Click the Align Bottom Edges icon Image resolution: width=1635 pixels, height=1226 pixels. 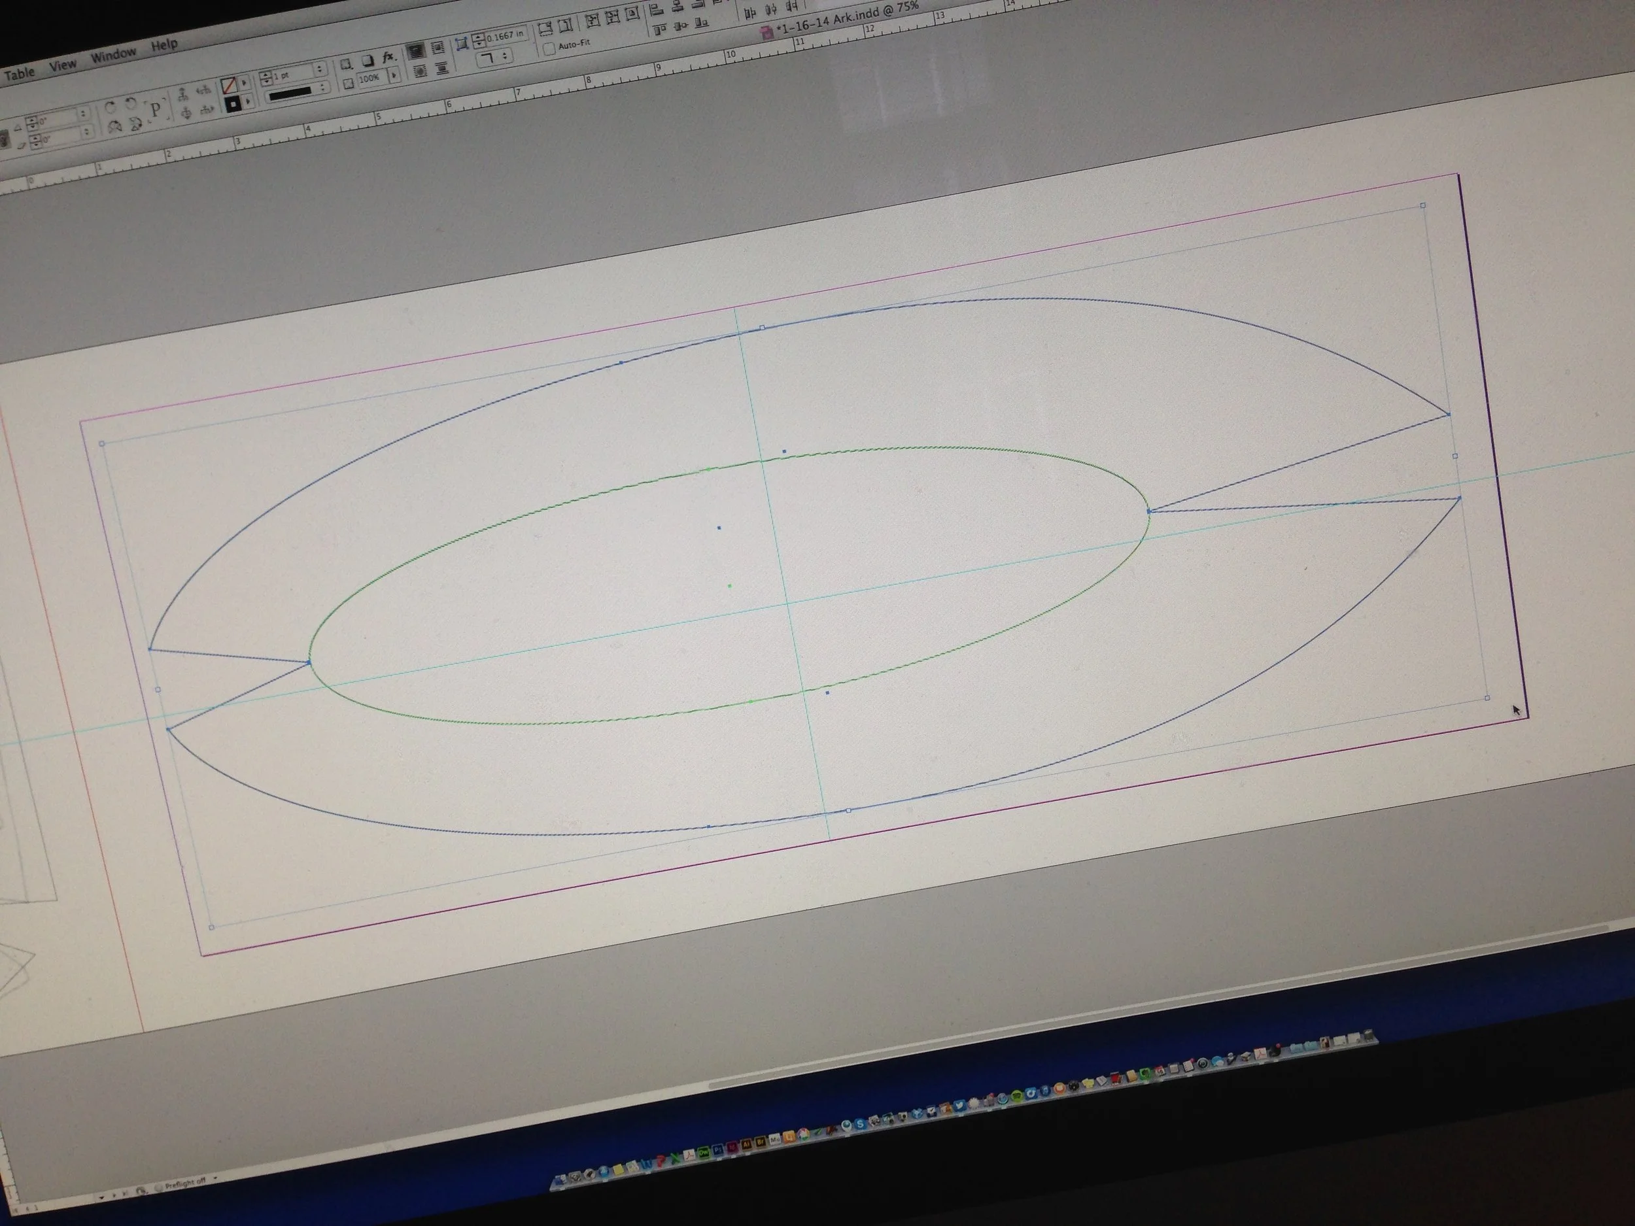pos(702,22)
